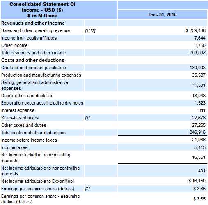Select the $ 16,150 net income value
The image size is (208, 205).
point(197,181)
